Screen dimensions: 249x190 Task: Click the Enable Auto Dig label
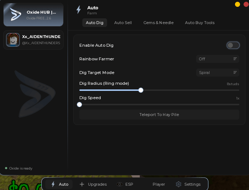[96, 45]
